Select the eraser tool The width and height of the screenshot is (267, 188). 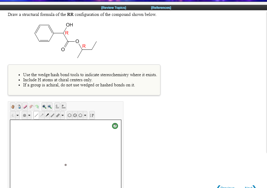coord(25,106)
